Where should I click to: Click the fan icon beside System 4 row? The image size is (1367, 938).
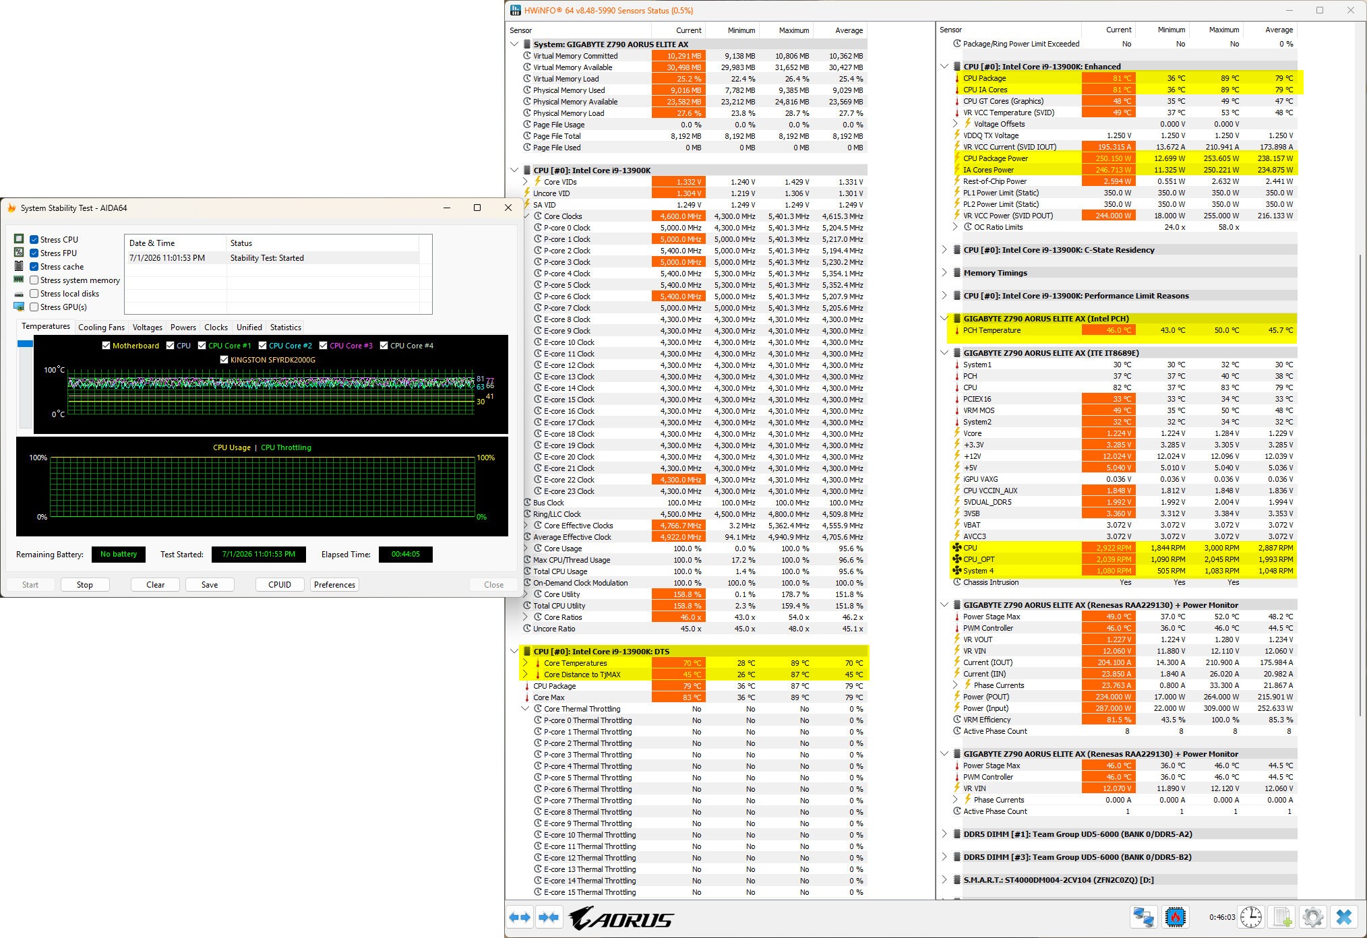(956, 571)
